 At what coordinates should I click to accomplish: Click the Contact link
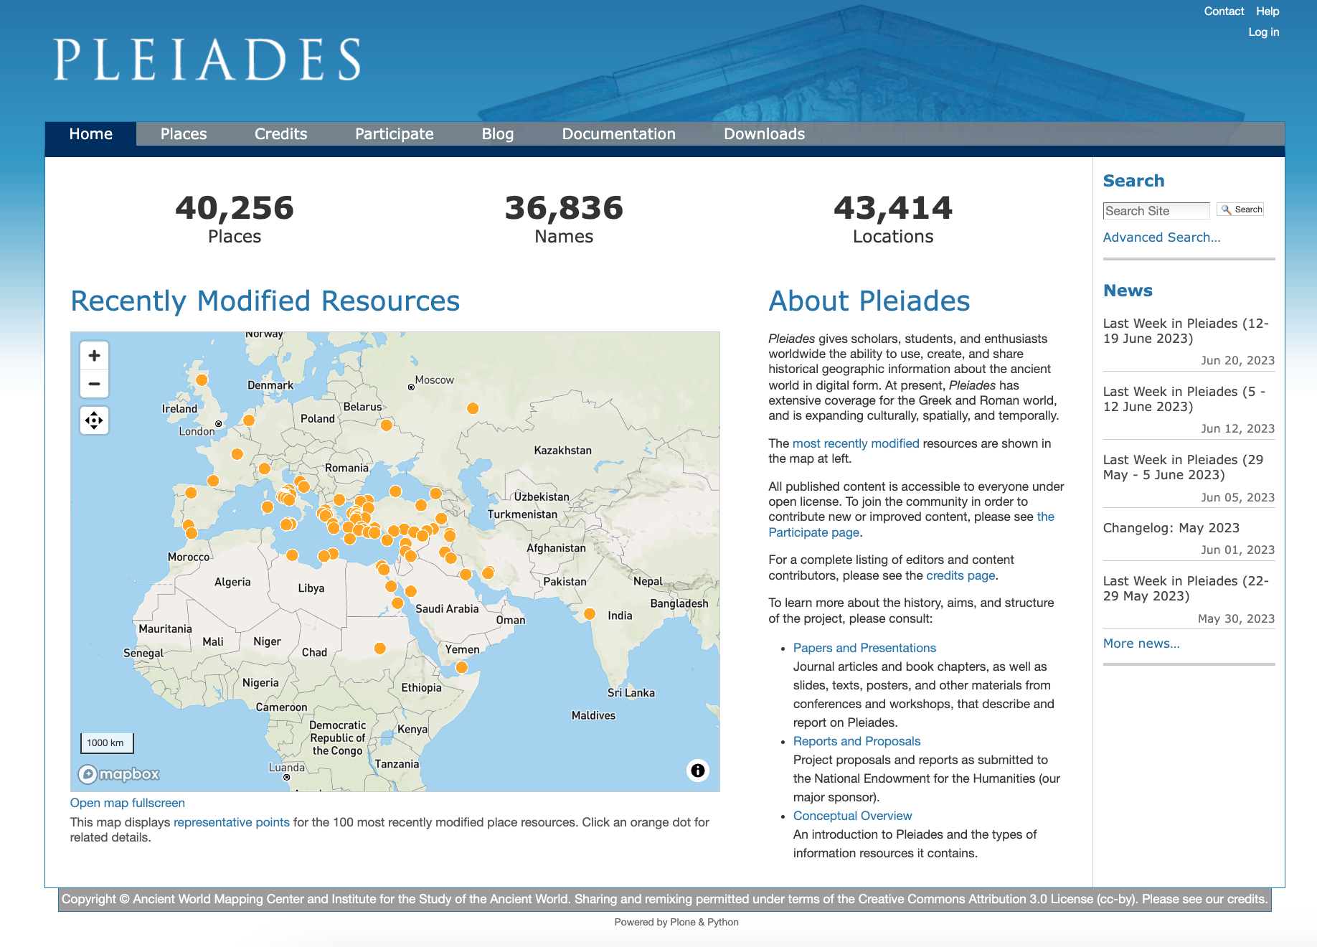click(x=1224, y=11)
